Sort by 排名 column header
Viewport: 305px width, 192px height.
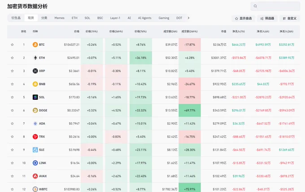coord(24,31)
